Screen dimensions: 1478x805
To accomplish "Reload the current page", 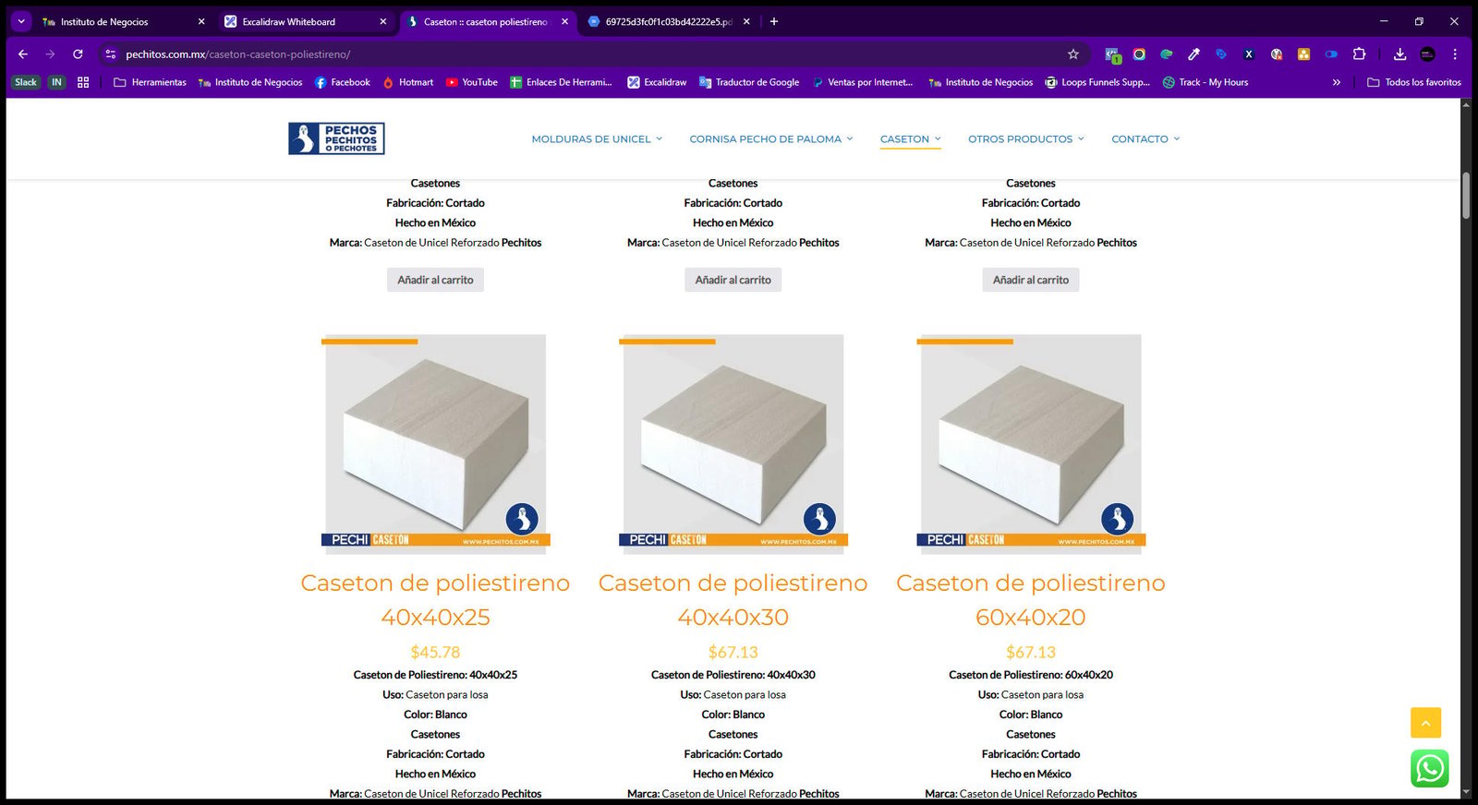I will (x=78, y=54).
